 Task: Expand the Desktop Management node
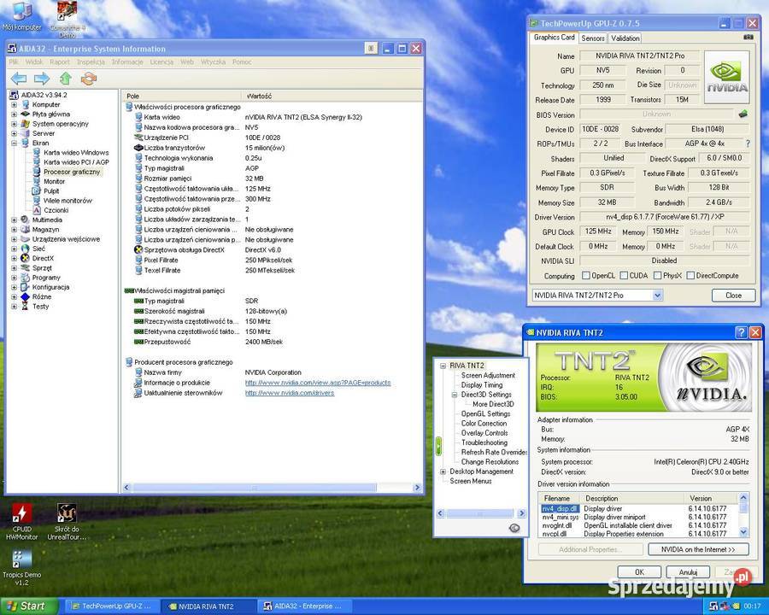[x=443, y=471]
